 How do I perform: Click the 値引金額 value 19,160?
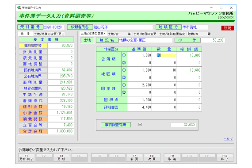(61, 107)
